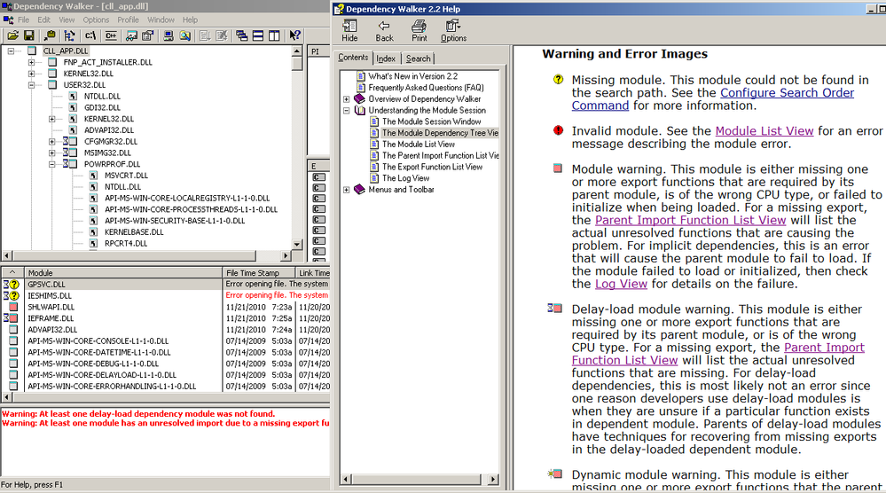Image resolution: width=886 pixels, height=493 pixels.
Task: Collapse the CLL_APP.DLL root node
Action: click(11, 51)
